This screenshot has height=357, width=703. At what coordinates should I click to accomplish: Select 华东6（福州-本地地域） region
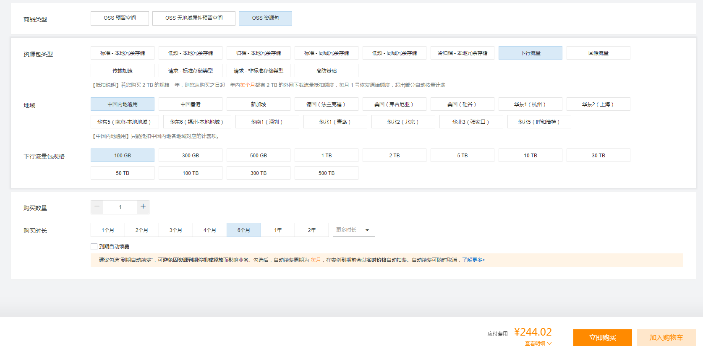tap(197, 122)
